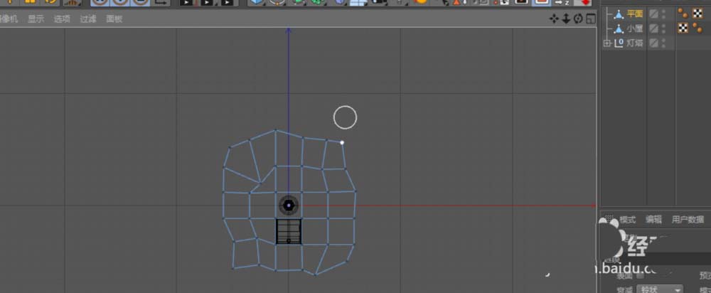Screen dimensions: 711x293
Task: Click the viewport rotate camera icon
Action: (578, 18)
